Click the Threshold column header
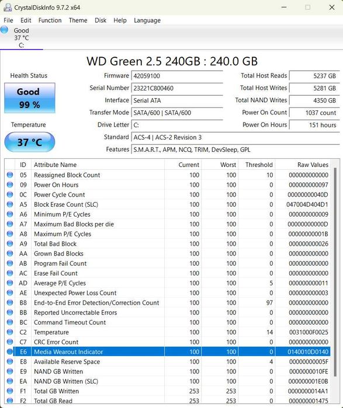Screen dimensions: 343x408 click(257, 165)
